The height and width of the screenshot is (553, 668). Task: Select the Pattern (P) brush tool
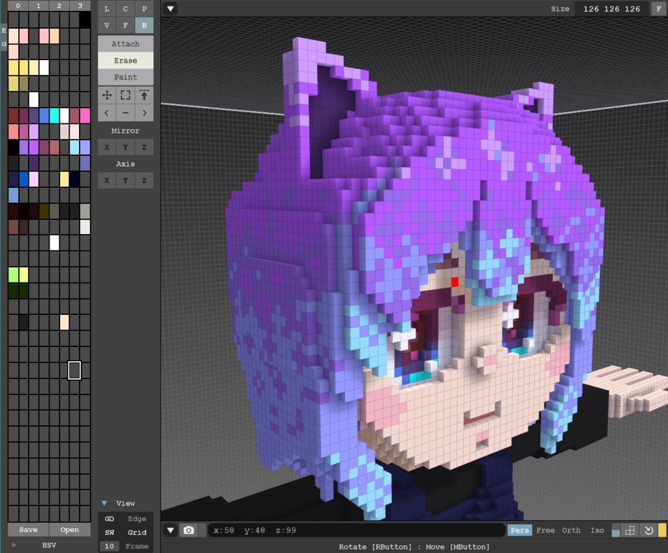click(143, 8)
